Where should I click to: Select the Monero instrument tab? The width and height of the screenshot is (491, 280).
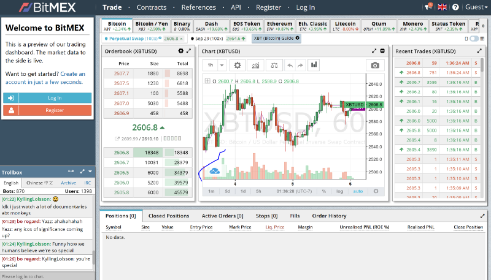(x=412, y=26)
